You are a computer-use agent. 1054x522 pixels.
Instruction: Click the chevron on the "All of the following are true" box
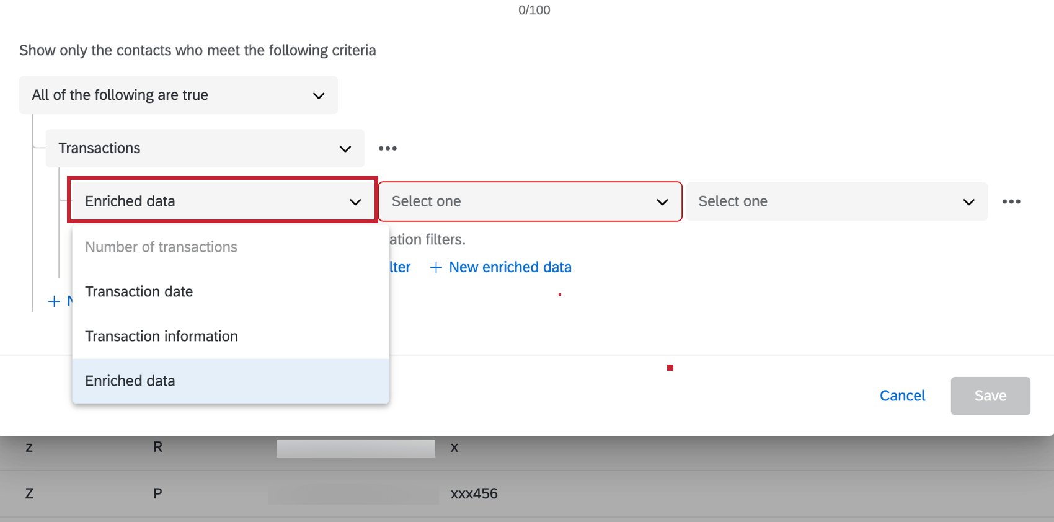tap(319, 95)
